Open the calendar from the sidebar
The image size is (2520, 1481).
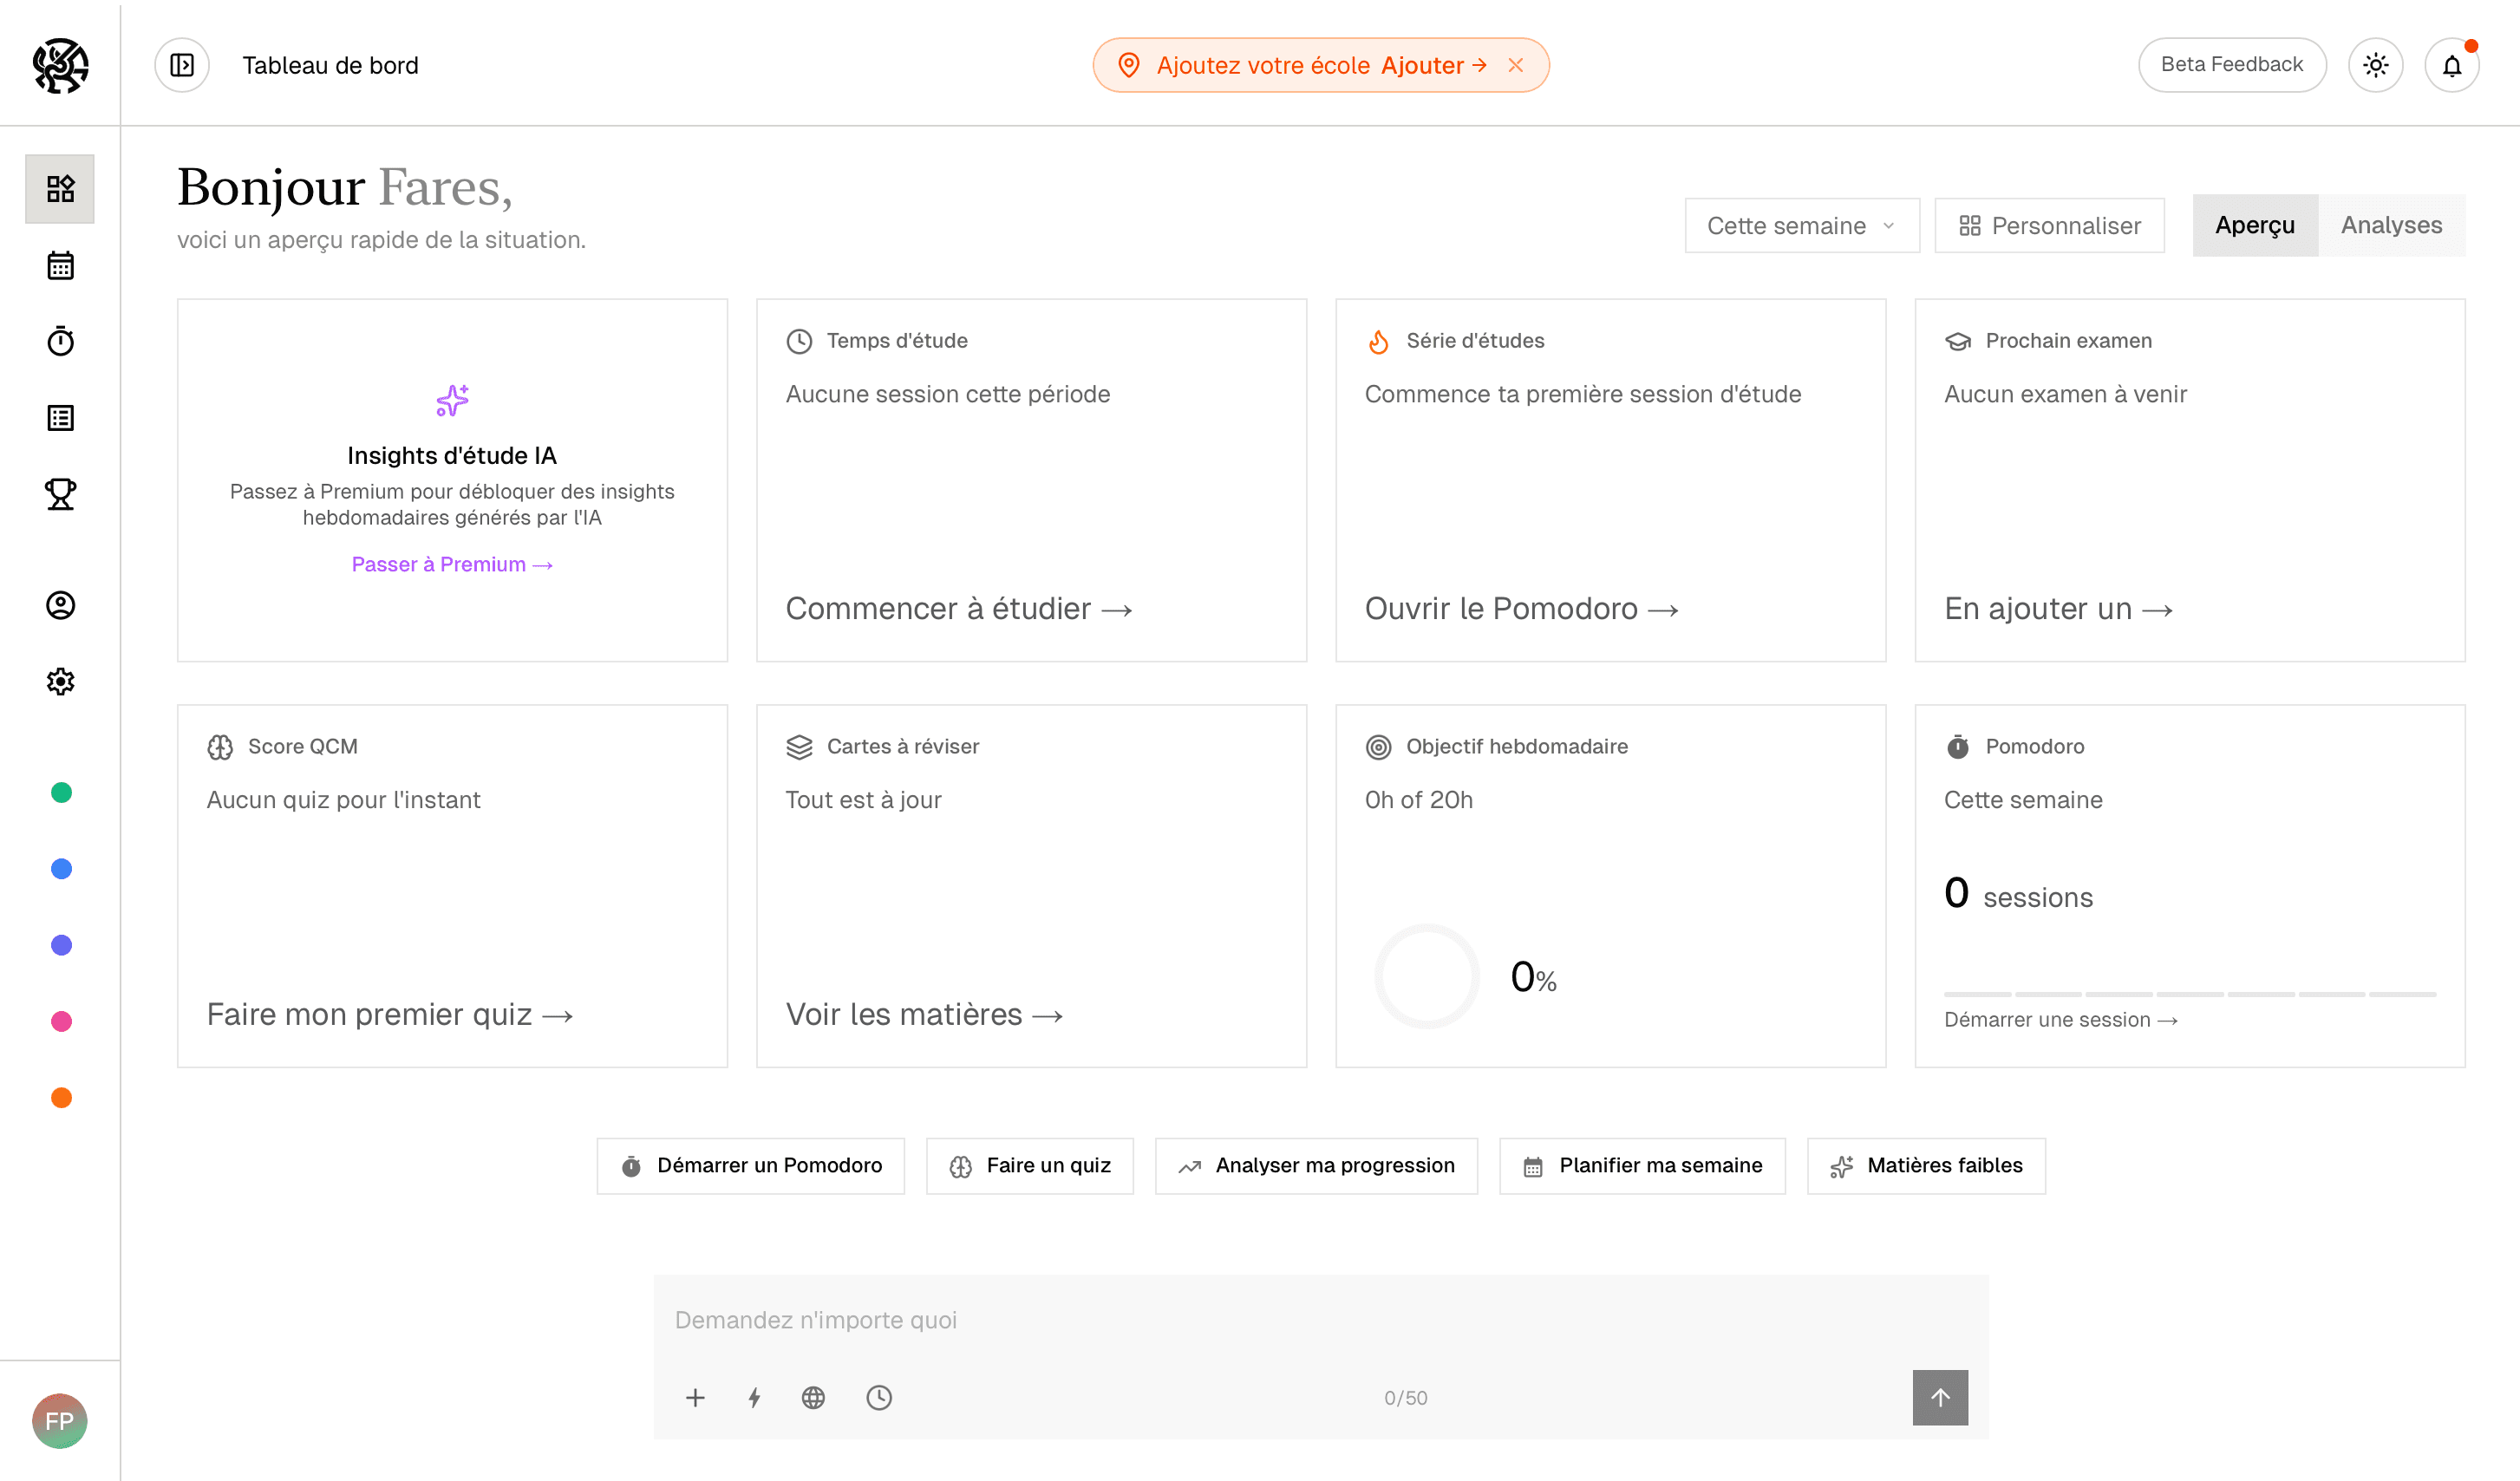click(x=60, y=265)
